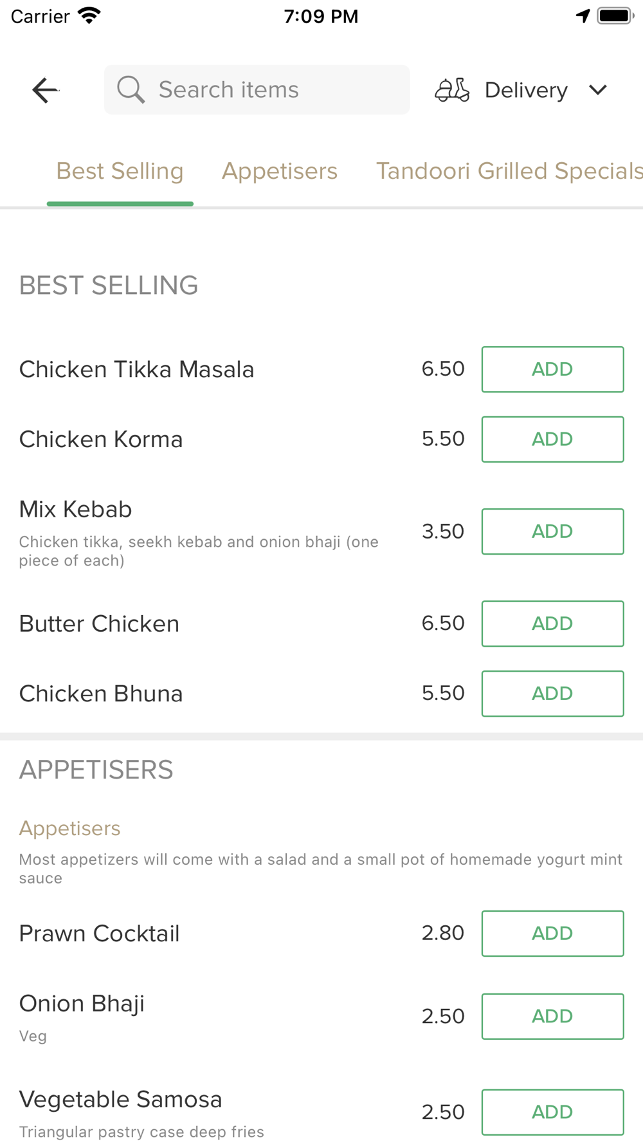Switch to the Best Selling tab
Viewport: 643px width, 1144px height.
pos(120,171)
